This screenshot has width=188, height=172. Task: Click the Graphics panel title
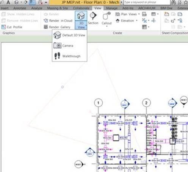9,33
